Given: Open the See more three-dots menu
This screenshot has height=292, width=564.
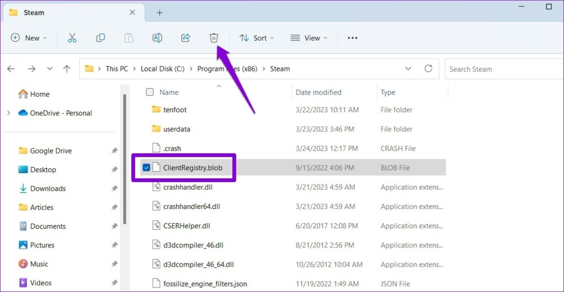Looking at the screenshot, I should pos(352,38).
